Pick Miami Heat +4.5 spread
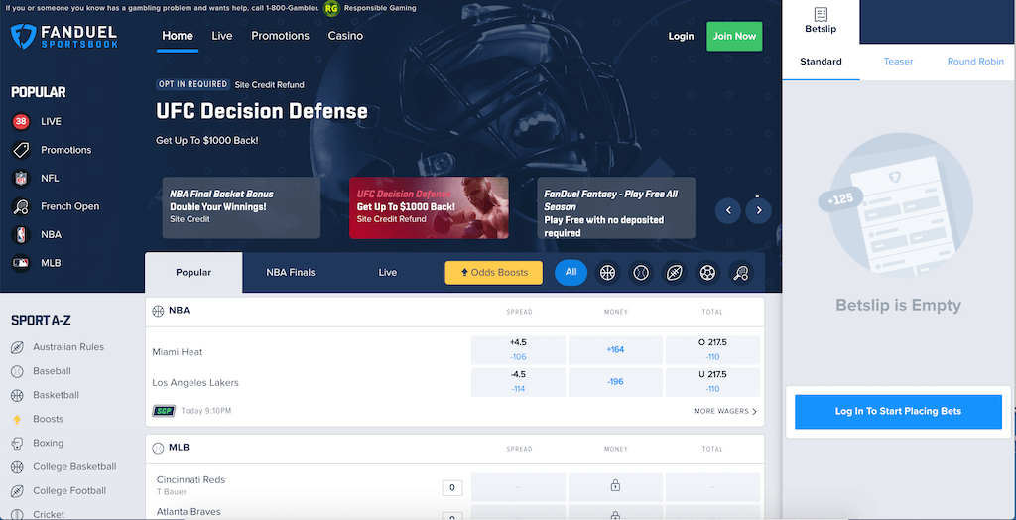 pos(518,350)
